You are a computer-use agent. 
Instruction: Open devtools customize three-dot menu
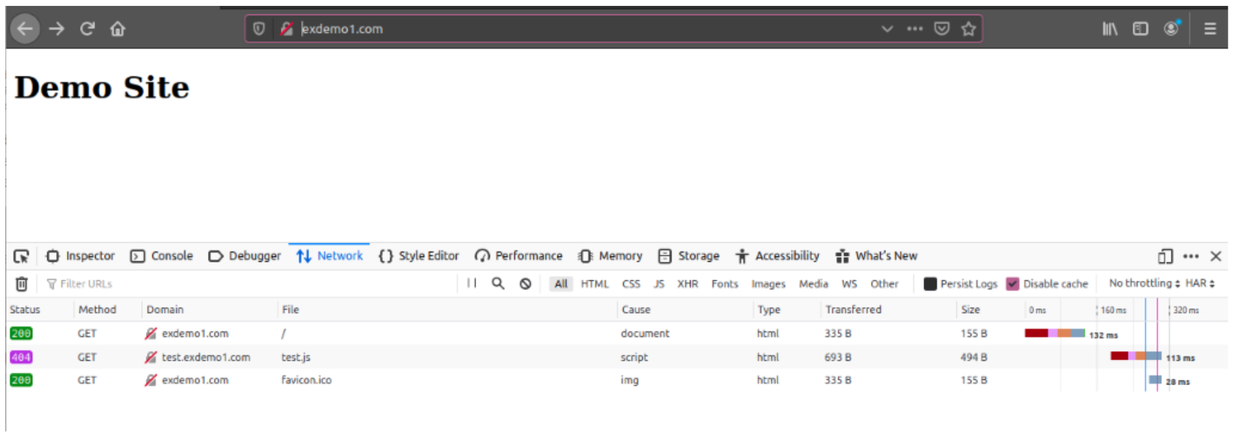point(1191,256)
